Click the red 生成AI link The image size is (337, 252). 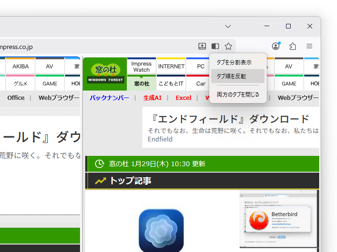(x=153, y=98)
